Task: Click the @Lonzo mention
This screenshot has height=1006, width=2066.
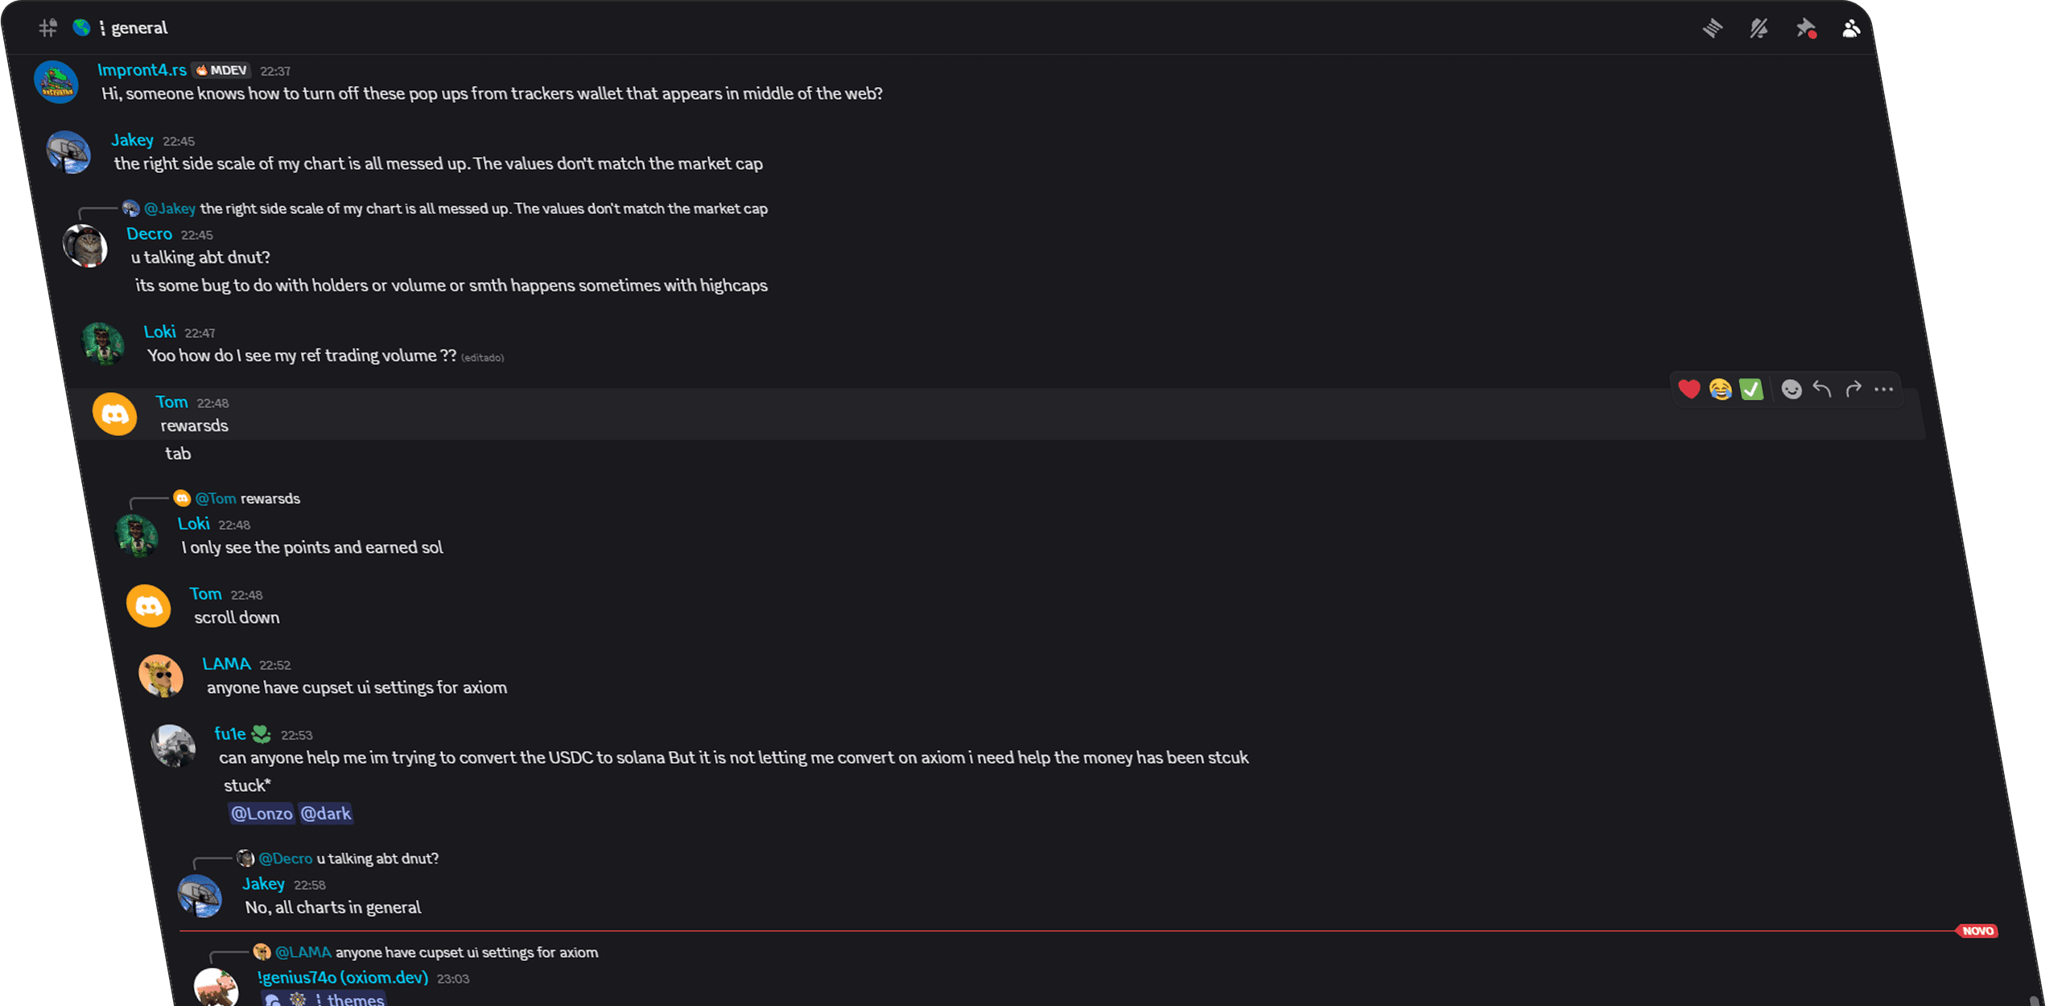Action: click(262, 814)
